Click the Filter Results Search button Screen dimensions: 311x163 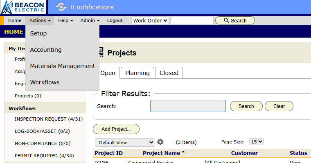point(246,106)
